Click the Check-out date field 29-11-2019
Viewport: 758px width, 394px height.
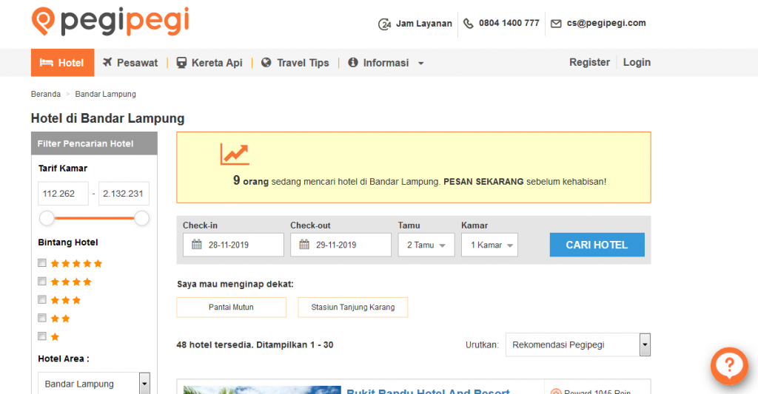point(341,245)
